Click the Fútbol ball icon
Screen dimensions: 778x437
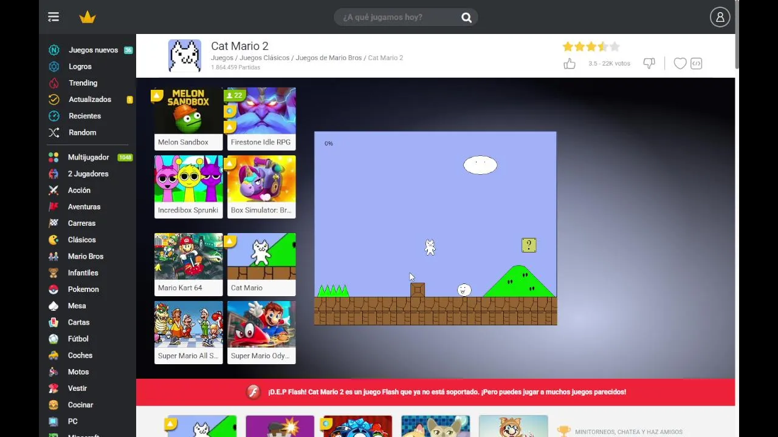click(x=54, y=339)
